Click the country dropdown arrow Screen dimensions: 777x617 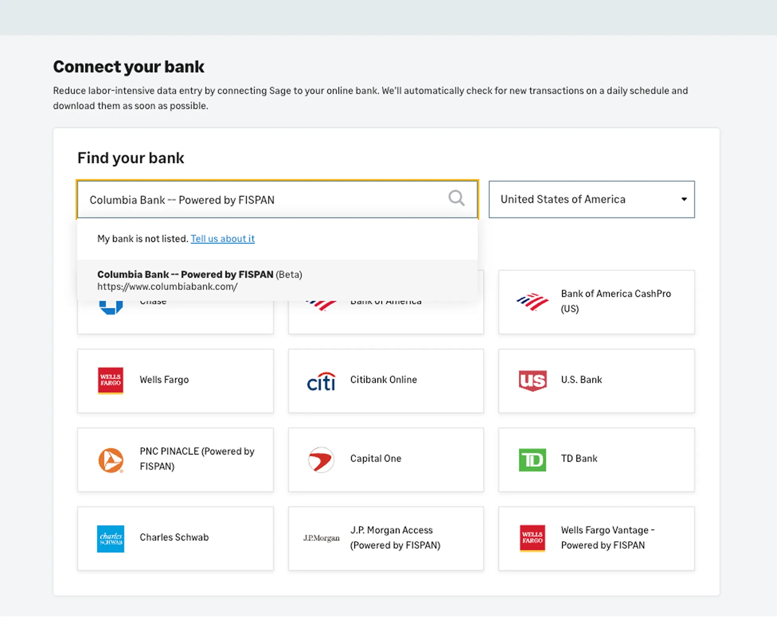point(684,199)
